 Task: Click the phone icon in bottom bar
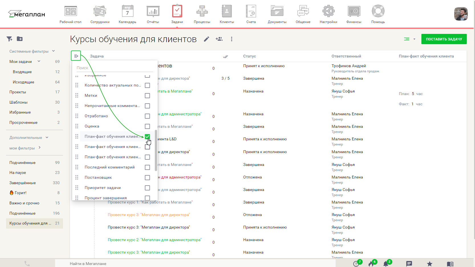(x=27, y=264)
